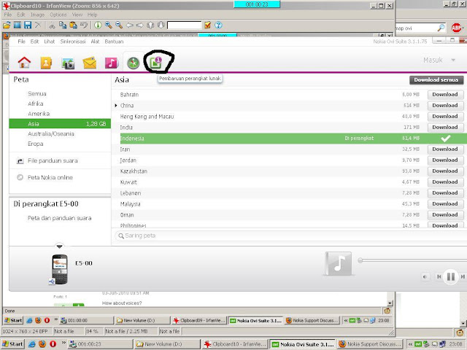Expand the China map entry
Viewport: 467px width, 350px height.
pyautogui.click(x=116, y=105)
